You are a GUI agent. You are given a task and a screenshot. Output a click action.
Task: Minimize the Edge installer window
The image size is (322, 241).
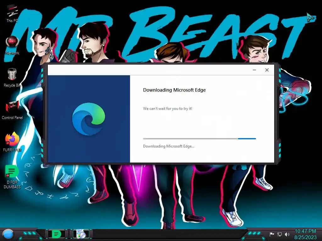254,70
